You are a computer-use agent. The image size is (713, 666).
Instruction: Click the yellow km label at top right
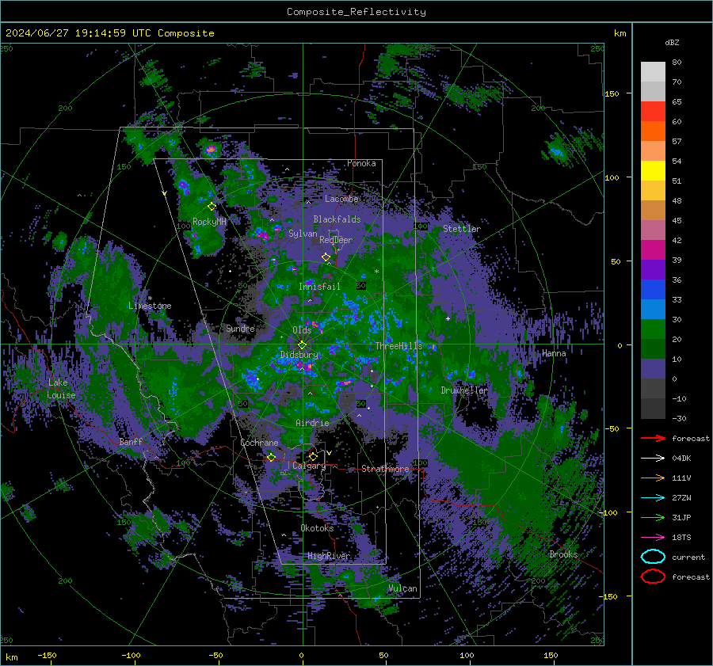point(620,33)
